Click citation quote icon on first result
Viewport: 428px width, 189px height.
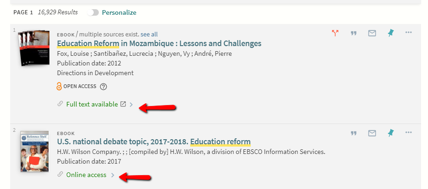[354, 33]
